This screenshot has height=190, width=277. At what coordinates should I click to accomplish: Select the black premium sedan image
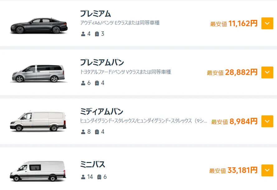click(39, 25)
